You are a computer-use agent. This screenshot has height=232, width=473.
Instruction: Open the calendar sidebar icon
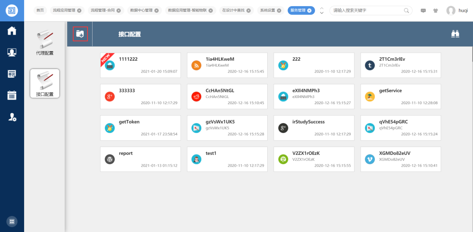pos(12,95)
